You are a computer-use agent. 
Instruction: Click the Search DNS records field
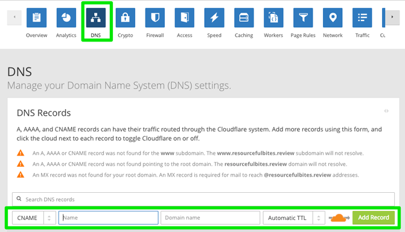203,199
